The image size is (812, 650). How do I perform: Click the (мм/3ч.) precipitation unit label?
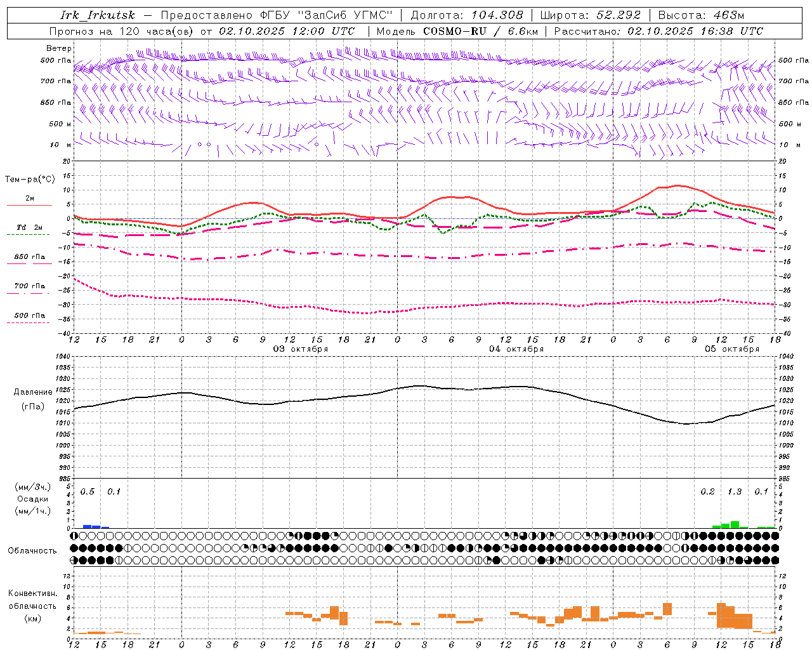33,487
